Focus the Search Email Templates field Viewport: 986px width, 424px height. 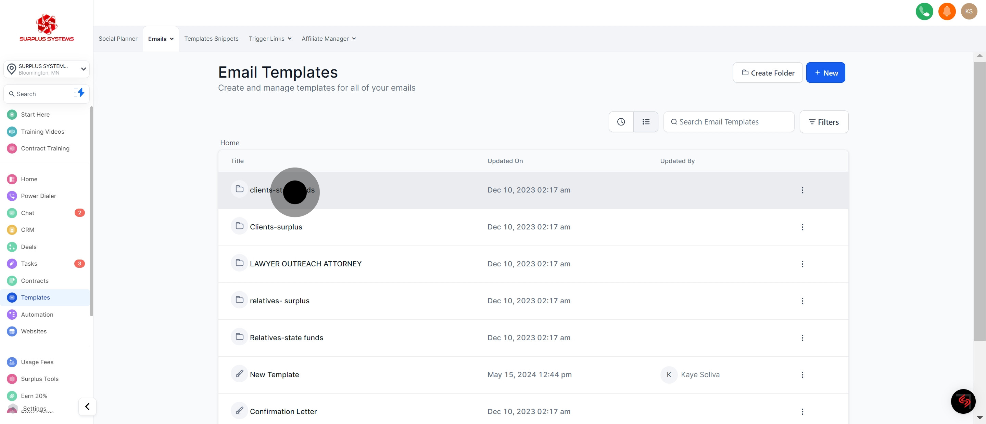coord(729,122)
